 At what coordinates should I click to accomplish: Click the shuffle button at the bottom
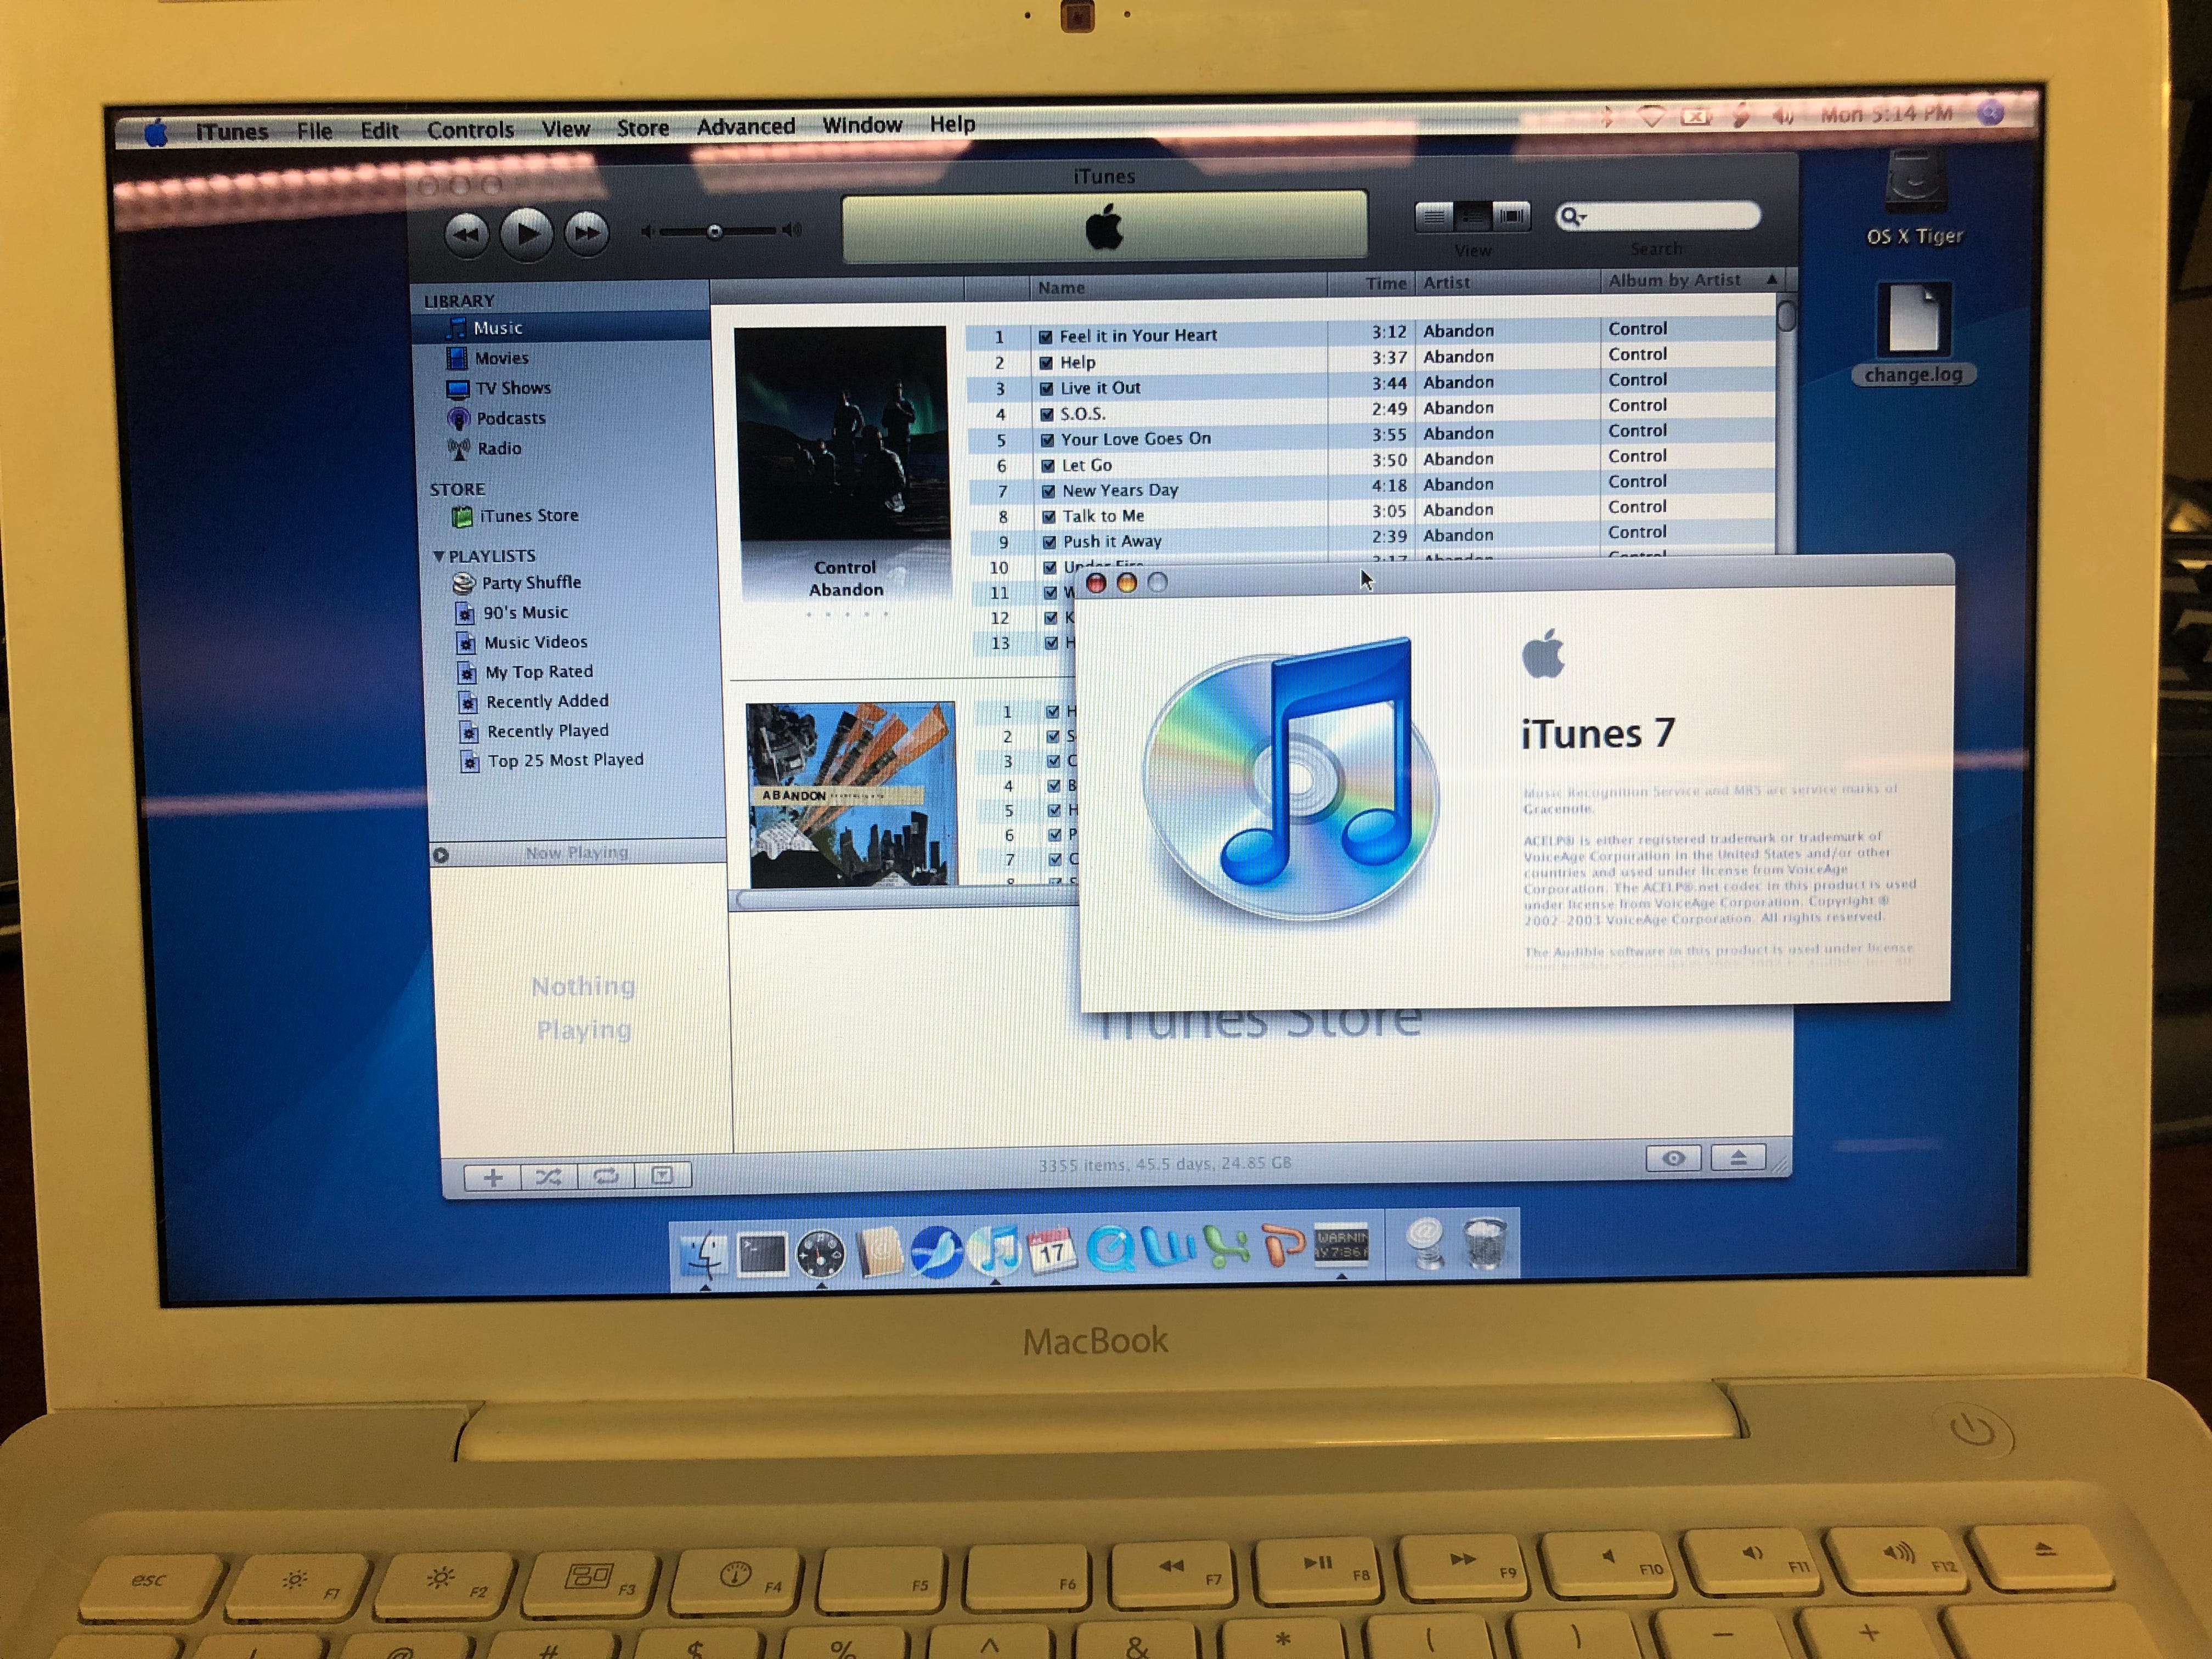click(x=548, y=1177)
